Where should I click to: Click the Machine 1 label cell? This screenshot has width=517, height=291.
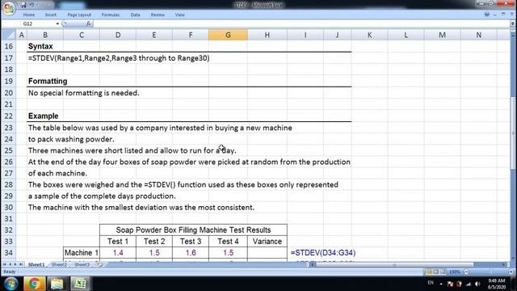[x=82, y=253]
